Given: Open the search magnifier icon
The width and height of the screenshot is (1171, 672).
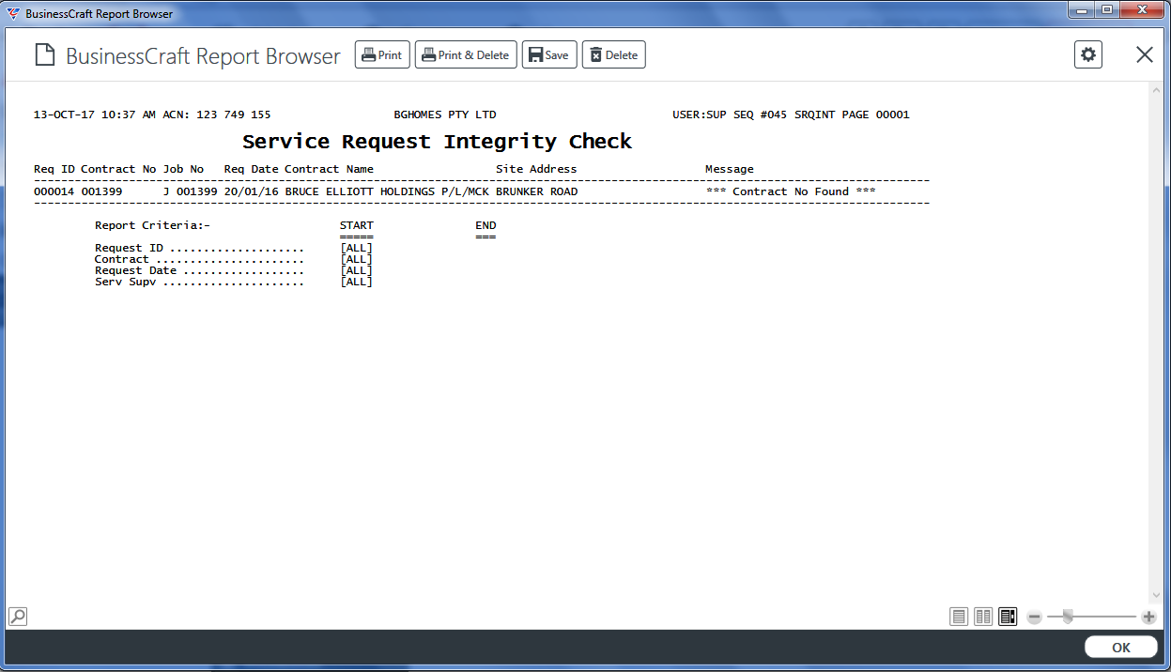Looking at the screenshot, I should point(18,617).
